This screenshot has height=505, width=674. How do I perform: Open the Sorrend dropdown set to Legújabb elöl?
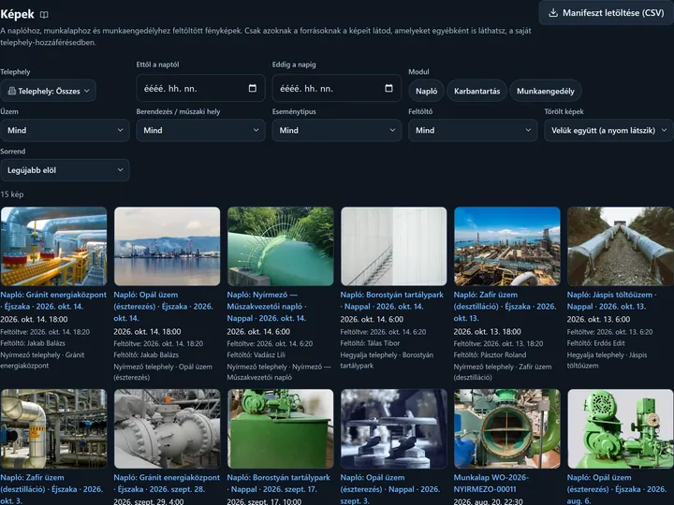[65, 170]
